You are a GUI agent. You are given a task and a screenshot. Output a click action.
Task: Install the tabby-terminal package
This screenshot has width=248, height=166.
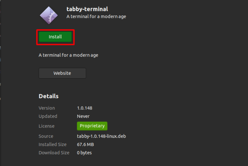tap(55, 37)
